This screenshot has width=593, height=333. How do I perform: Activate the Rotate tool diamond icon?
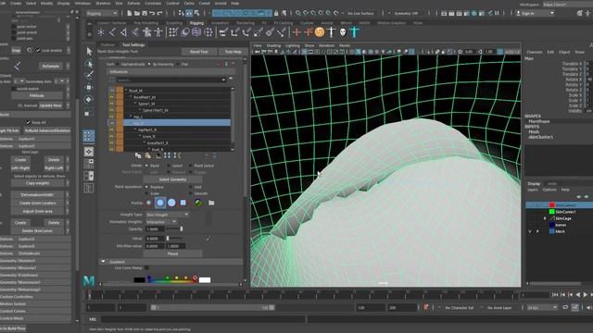click(89, 100)
